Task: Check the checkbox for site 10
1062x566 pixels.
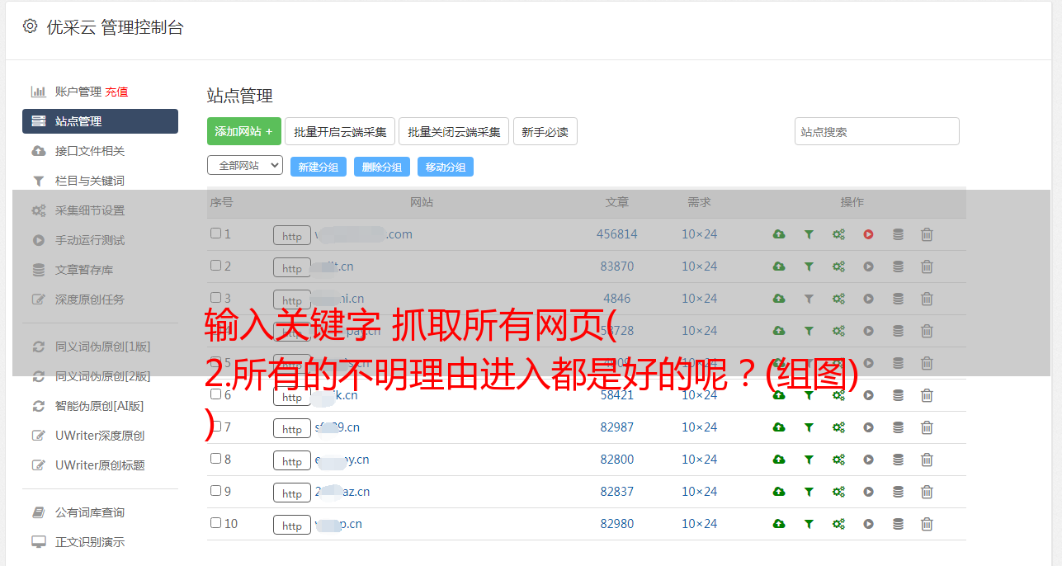Action: coord(215,523)
